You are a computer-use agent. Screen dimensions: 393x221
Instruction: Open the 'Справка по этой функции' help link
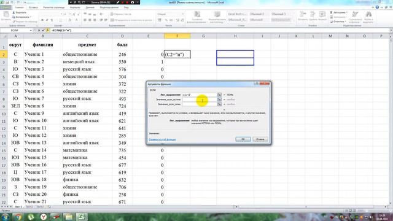(x=162, y=139)
